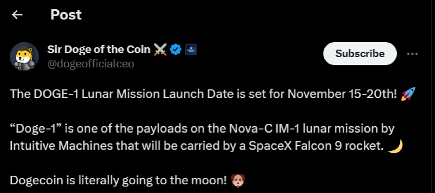Click the Post heading at the top
The image size is (435, 193).
point(66,15)
